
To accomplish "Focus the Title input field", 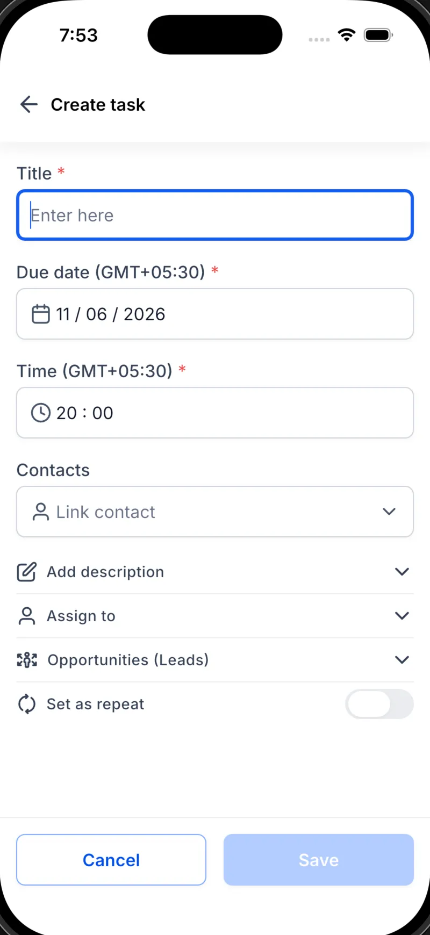I will [x=215, y=215].
